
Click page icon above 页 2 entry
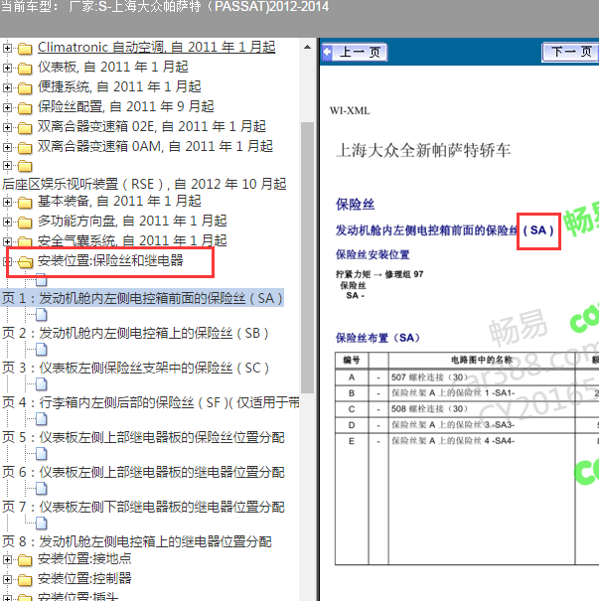coord(42,315)
